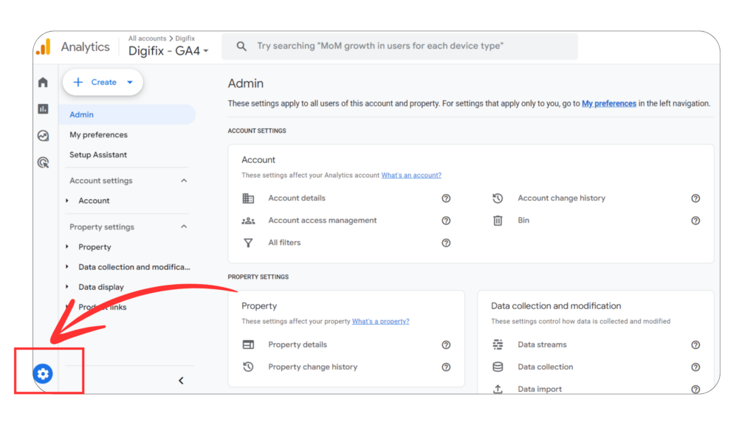Viewport: 756px width, 425px height.
Task: Click help icon next to Property details
Action: pyautogui.click(x=446, y=345)
